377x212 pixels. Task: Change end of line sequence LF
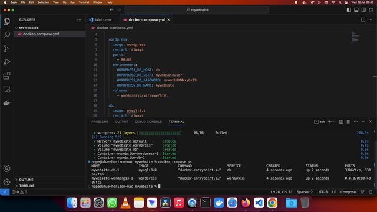pos(334,192)
